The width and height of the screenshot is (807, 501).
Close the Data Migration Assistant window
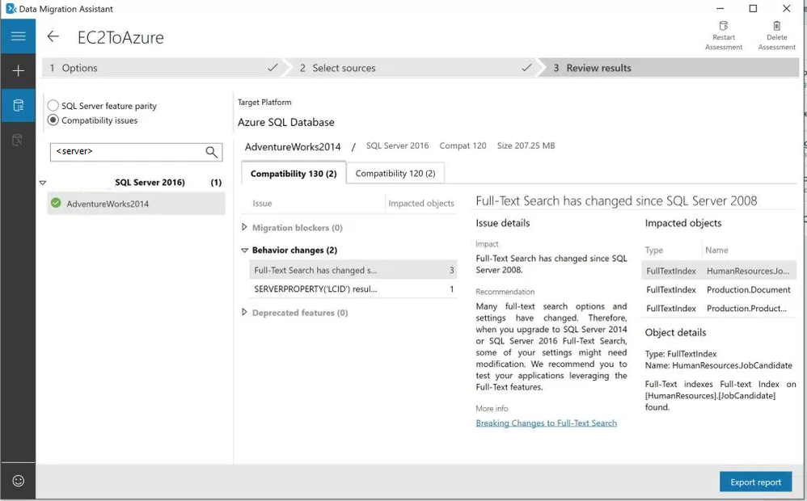(787, 8)
